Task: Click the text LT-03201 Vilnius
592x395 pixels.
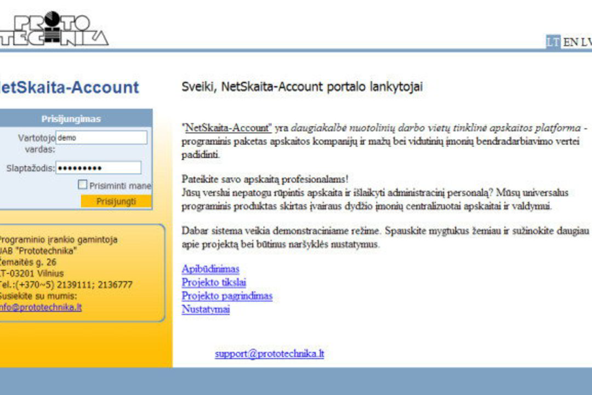Action: click(x=32, y=273)
